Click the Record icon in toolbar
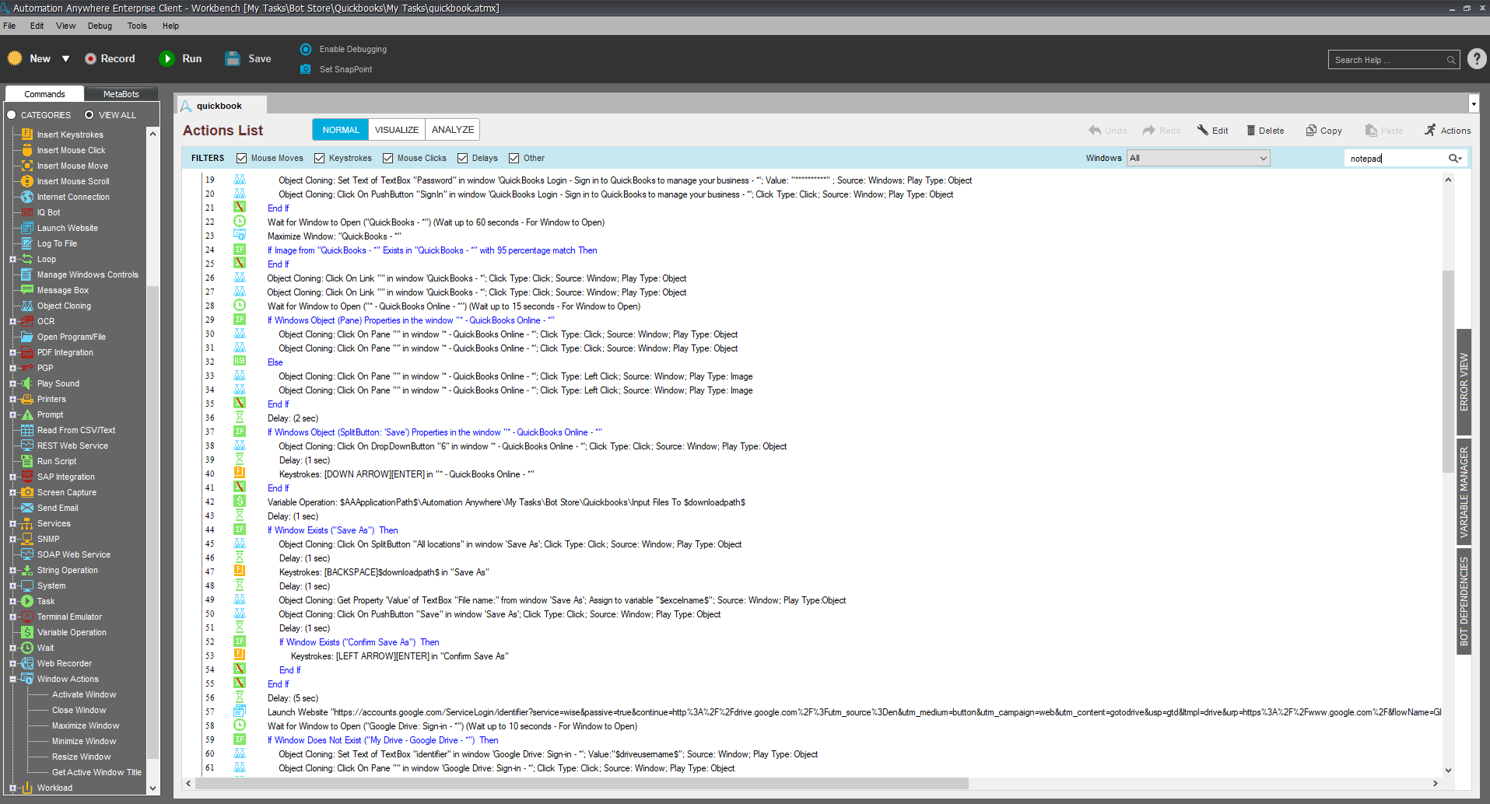Image resolution: width=1490 pixels, height=804 pixels. coord(90,59)
